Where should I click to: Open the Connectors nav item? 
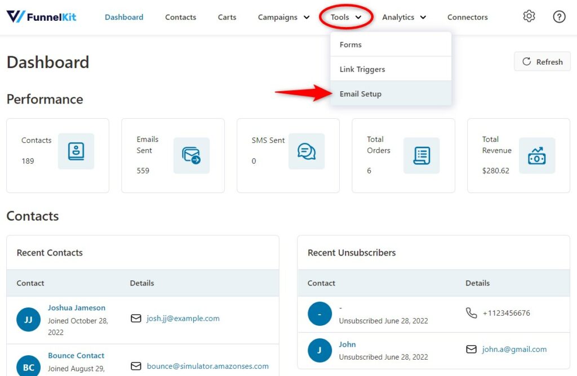pos(467,17)
